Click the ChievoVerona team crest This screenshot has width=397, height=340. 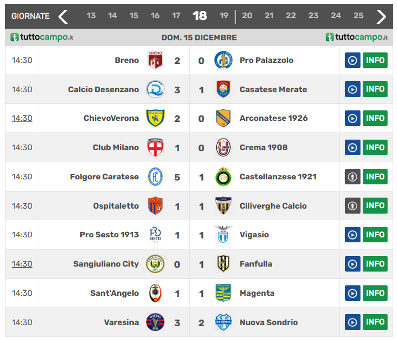155,118
